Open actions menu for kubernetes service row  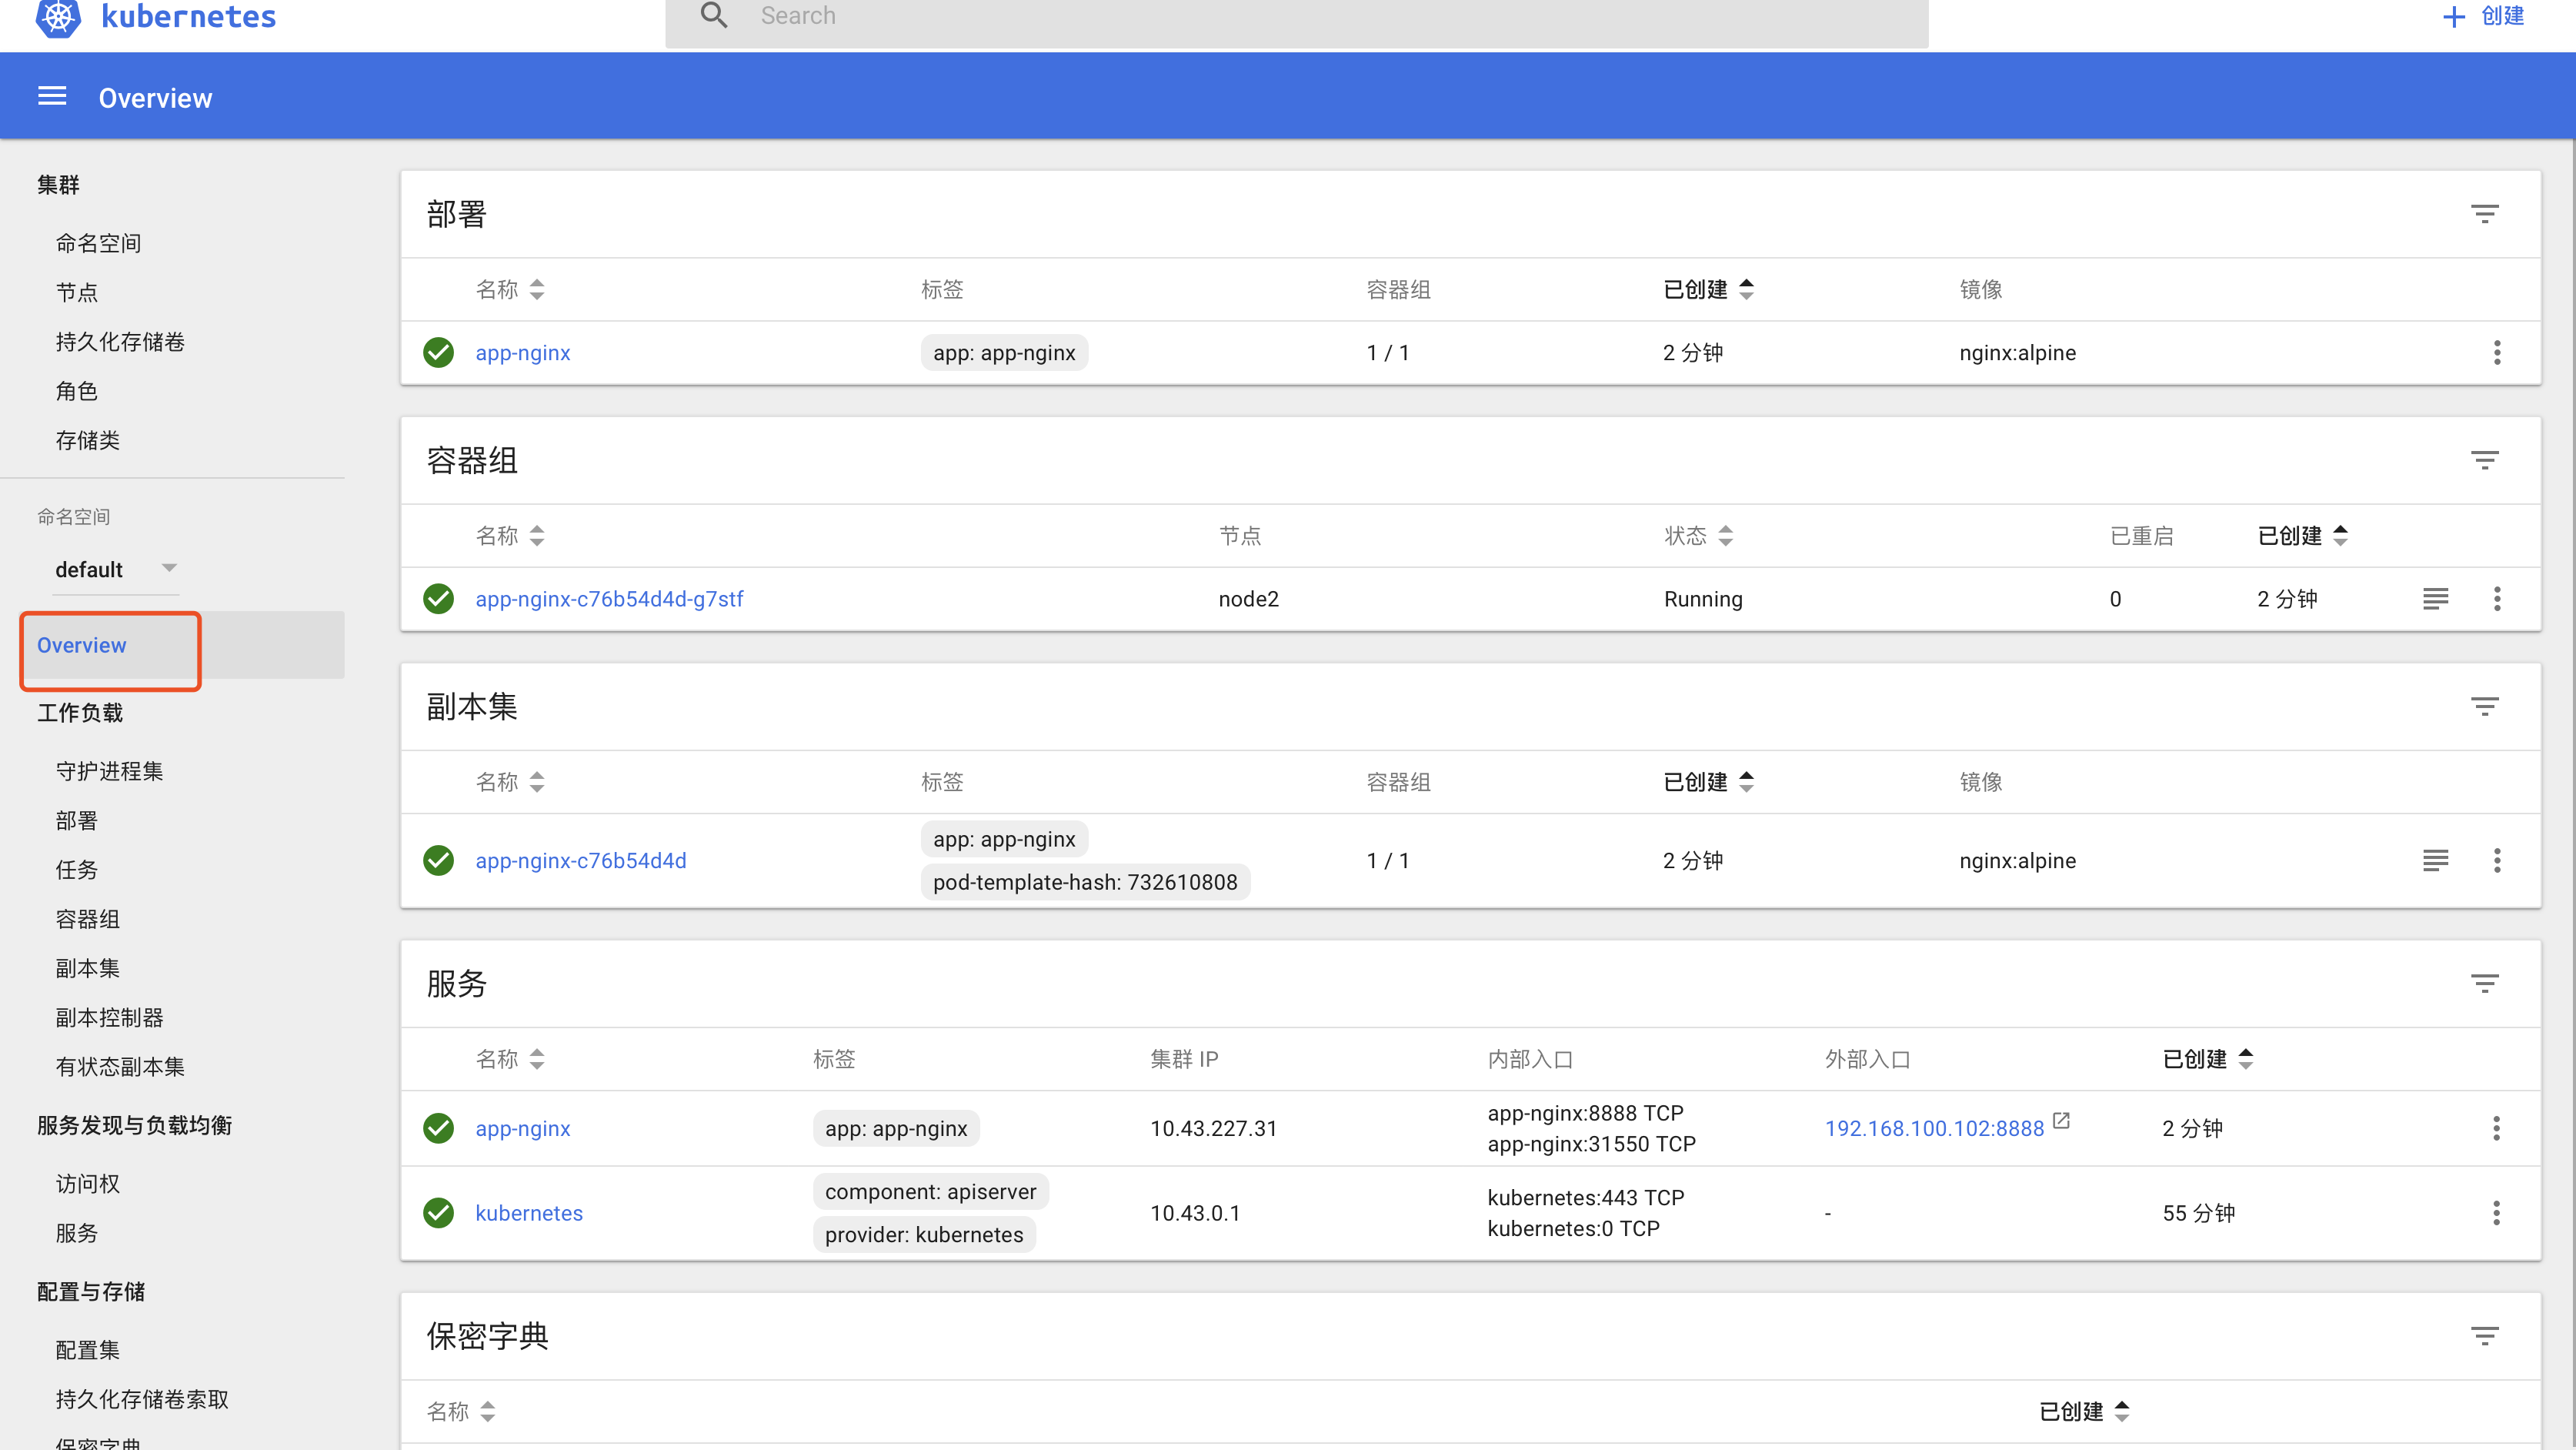click(2496, 1213)
